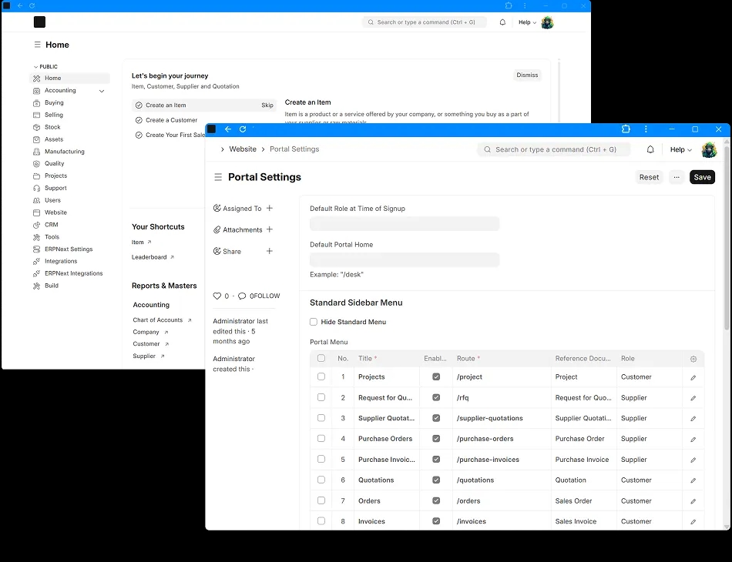Open extensions puzzle icon in Portal Settings title bar
The width and height of the screenshot is (732, 562).
(626, 129)
